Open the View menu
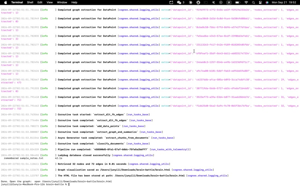300x187 pixels. coord(50,3)
